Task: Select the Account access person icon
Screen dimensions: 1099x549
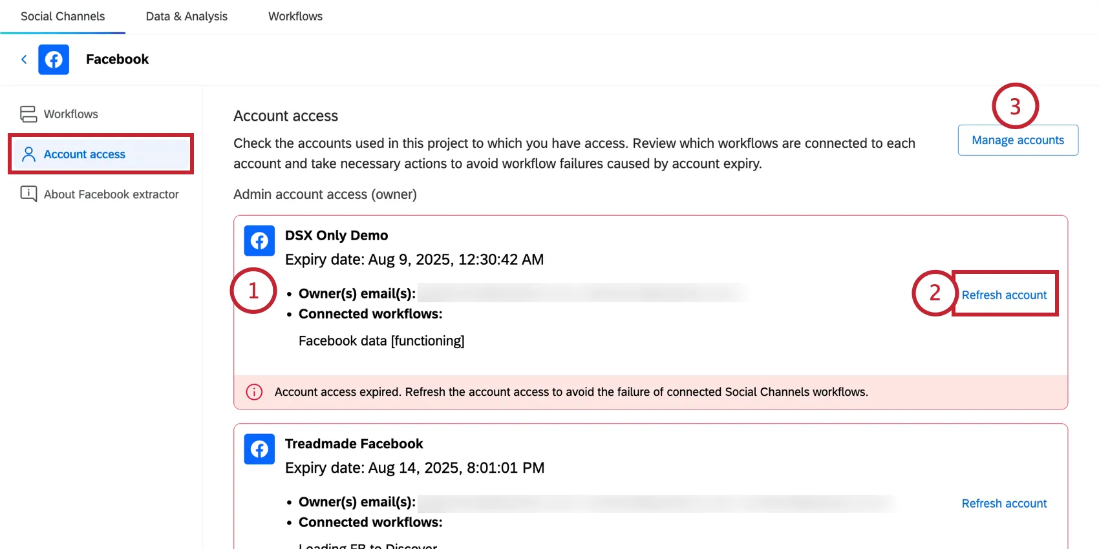Action: tap(28, 154)
